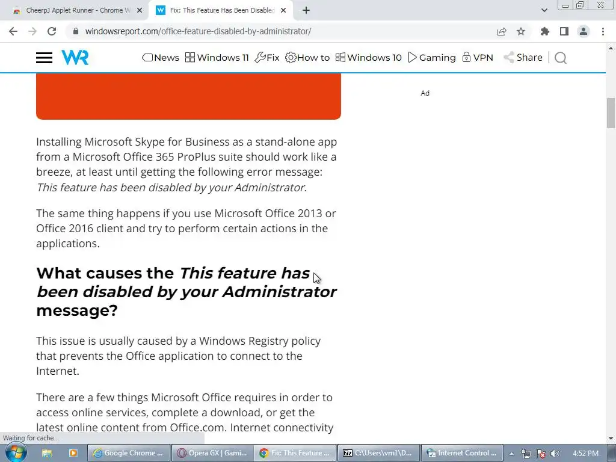Expand the tab search dropdown

point(544,11)
